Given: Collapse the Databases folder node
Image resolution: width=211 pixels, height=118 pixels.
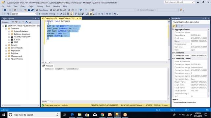Looking at the screenshot, I should (x=6, y=29).
